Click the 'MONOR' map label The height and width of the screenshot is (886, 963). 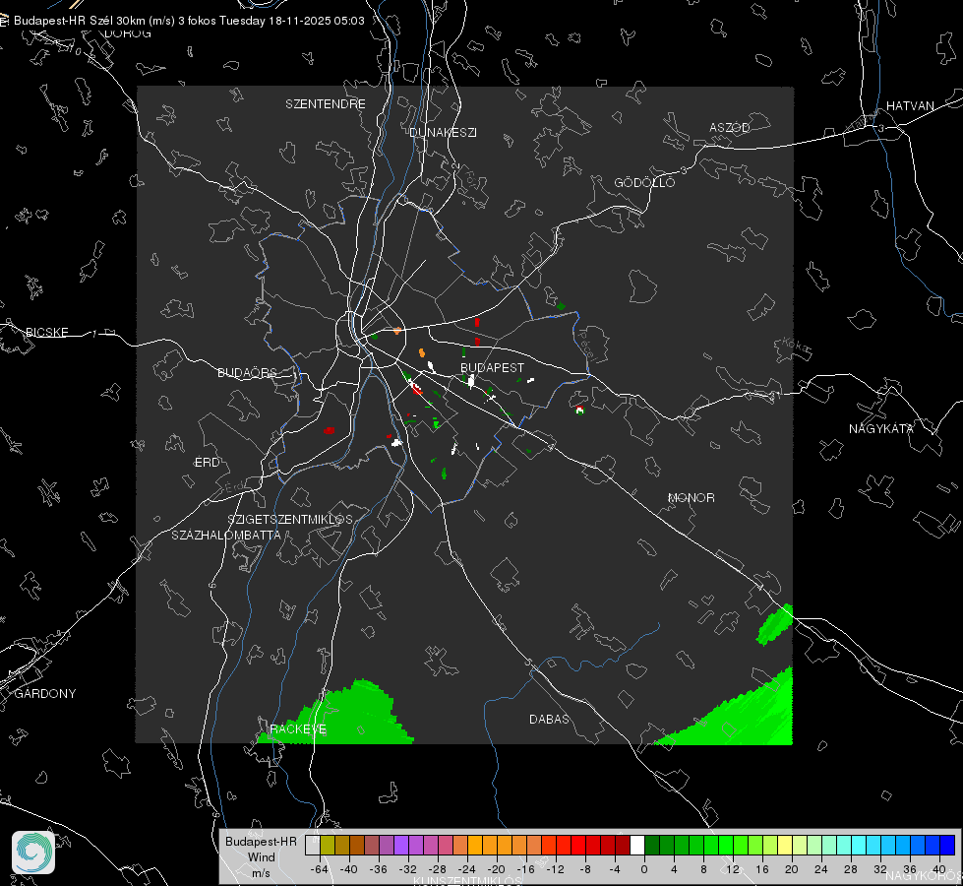click(x=691, y=498)
